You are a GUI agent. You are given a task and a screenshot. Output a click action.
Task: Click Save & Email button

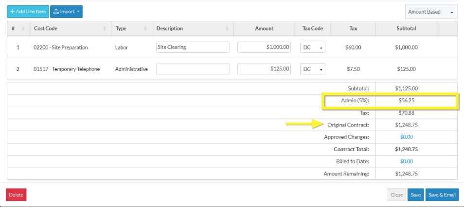tap(442, 195)
